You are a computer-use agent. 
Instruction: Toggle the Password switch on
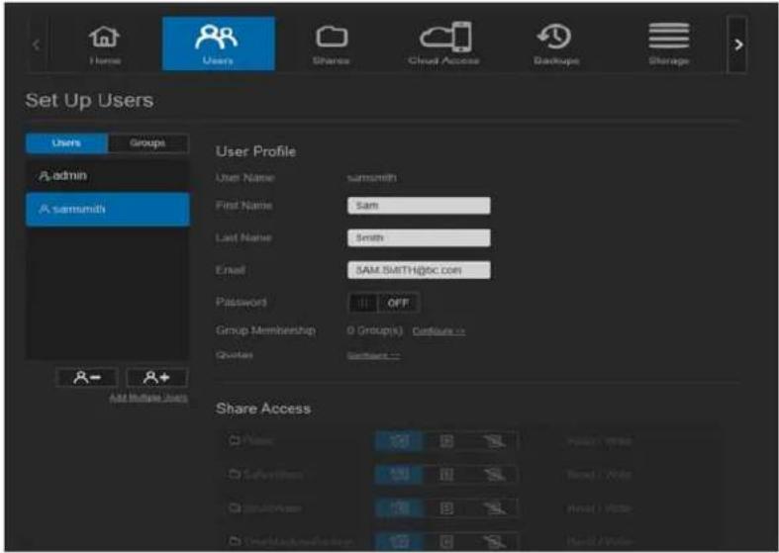(x=383, y=303)
